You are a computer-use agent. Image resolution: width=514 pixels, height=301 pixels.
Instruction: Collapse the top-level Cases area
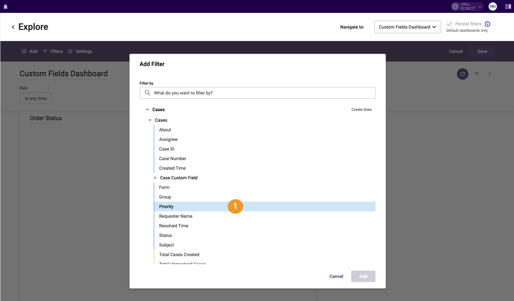pos(147,110)
